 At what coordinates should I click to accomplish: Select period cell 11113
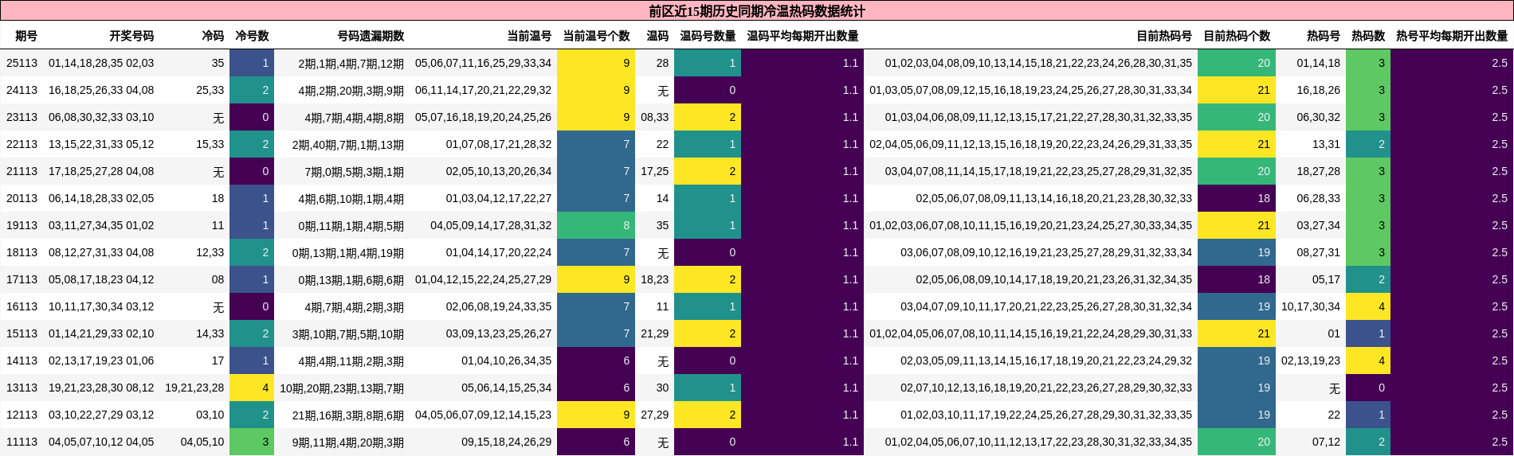click(x=22, y=442)
